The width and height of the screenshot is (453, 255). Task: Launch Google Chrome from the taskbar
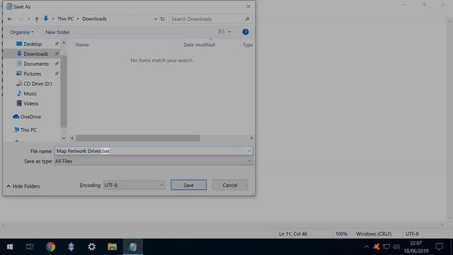[50, 246]
